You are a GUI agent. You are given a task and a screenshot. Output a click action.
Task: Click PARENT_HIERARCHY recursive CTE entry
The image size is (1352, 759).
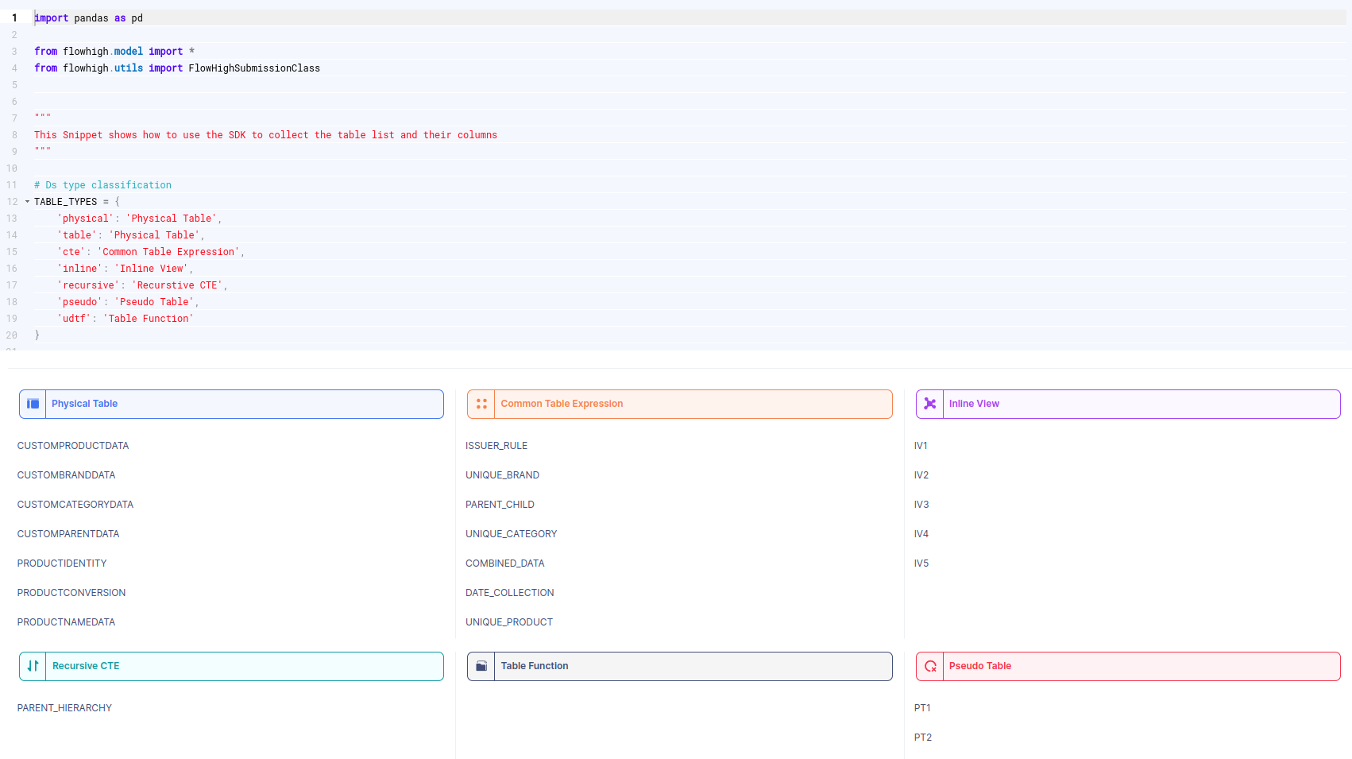tap(64, 708)
